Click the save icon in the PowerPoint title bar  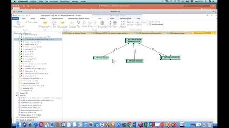[28, 6]
